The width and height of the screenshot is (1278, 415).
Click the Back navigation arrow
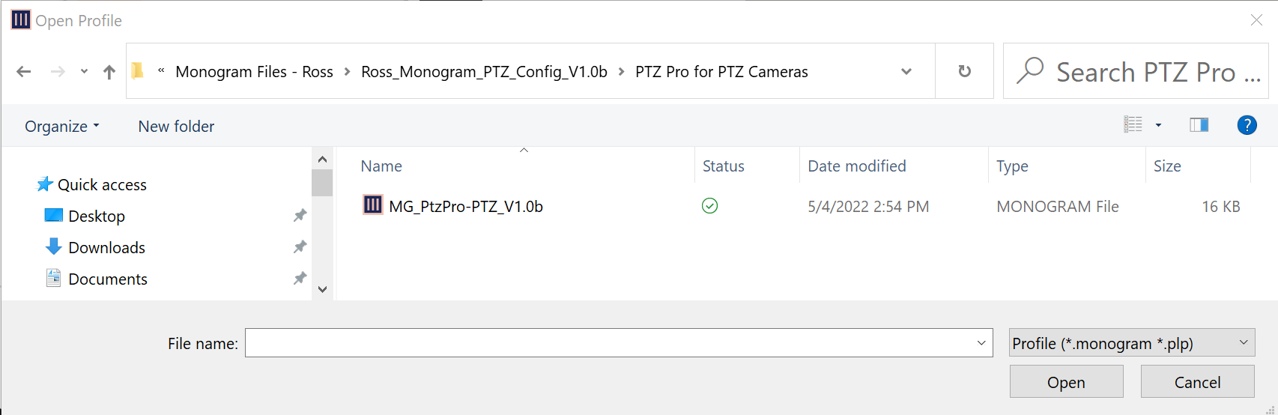point(24,72)
